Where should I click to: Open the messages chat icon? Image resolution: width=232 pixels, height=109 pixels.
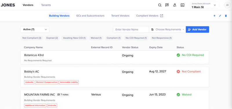pyautogui.click(x=167, y=5)
